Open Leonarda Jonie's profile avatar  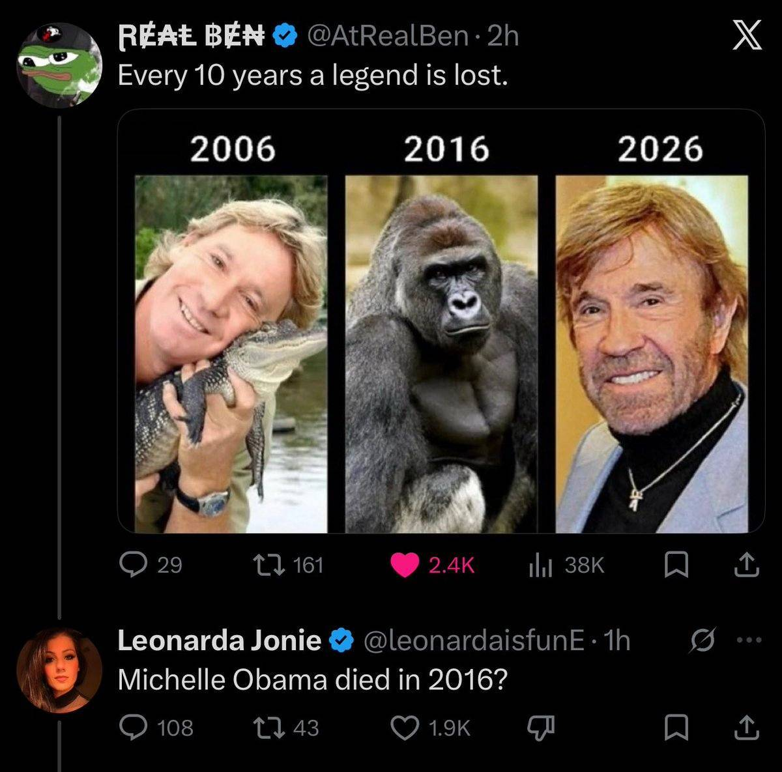click(x=59, y=670)
